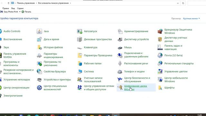Screen dimensions: 206x116
Task: Open the Шрифты icon
Action: 160,88
